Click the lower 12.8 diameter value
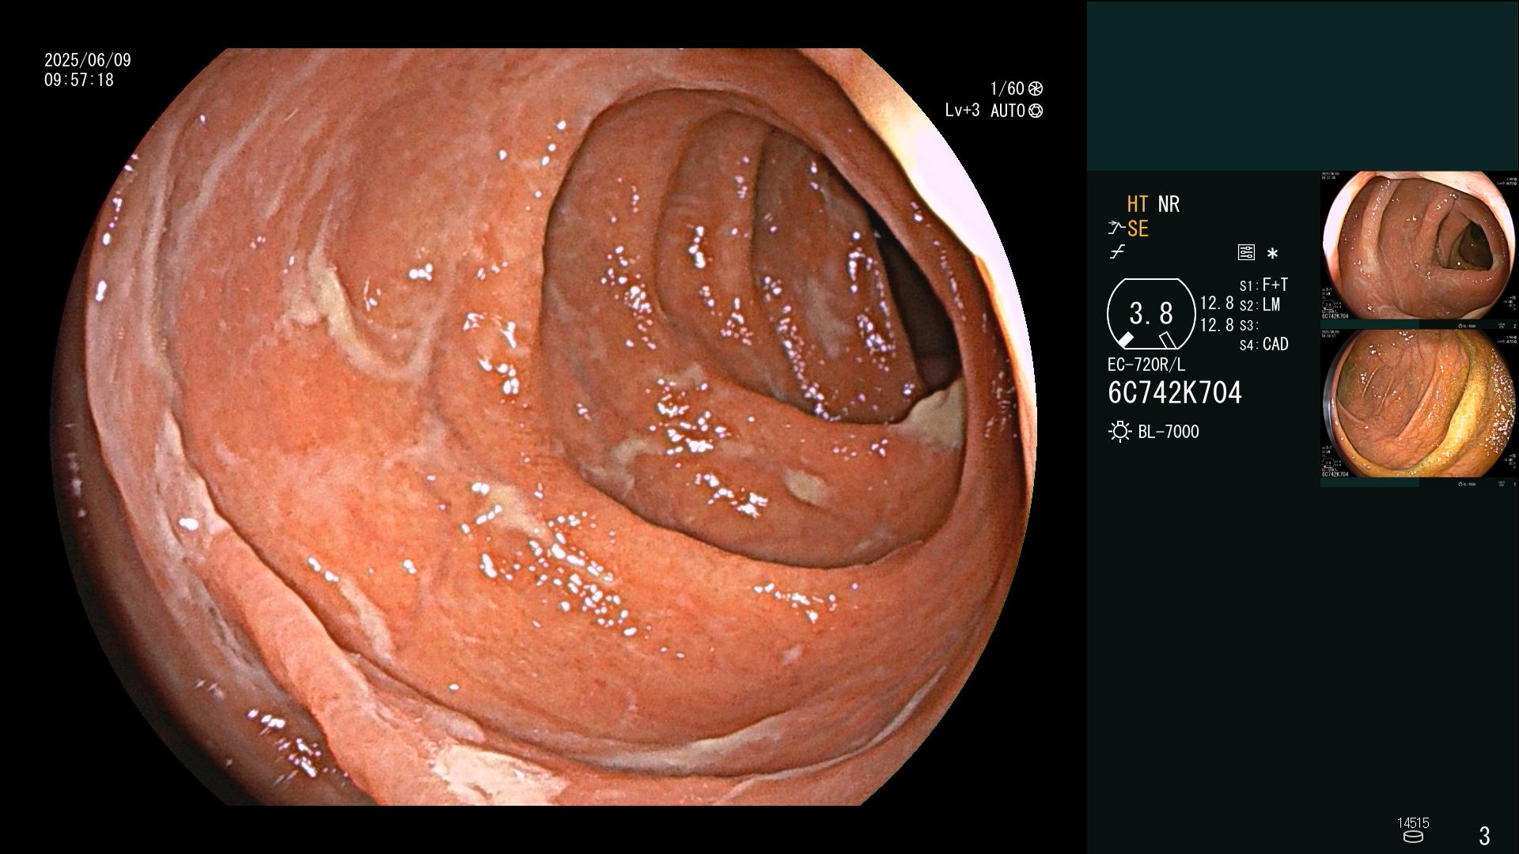Screen dimensions: 1519x854 [x=1217, y=325]
